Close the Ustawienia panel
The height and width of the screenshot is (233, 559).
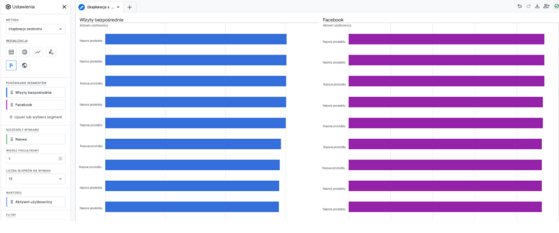pos(64,7)
